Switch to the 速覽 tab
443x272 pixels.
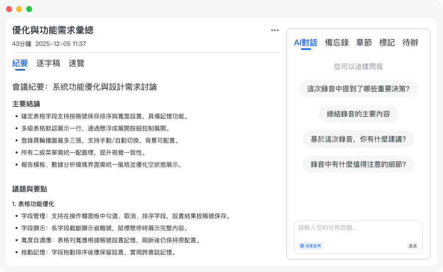coord(77,63)
